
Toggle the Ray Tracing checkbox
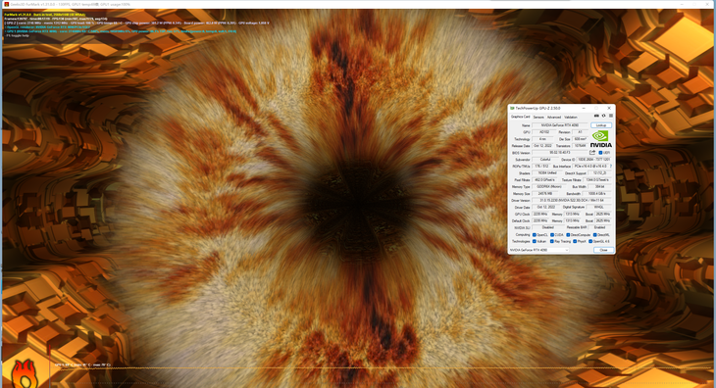click(551, 241)
